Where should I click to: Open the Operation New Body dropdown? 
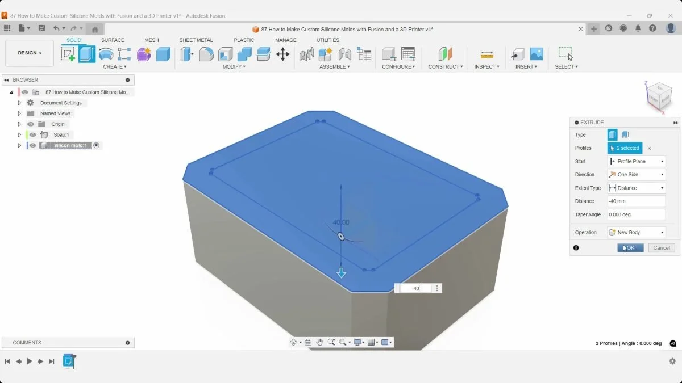tap(637, 232)
